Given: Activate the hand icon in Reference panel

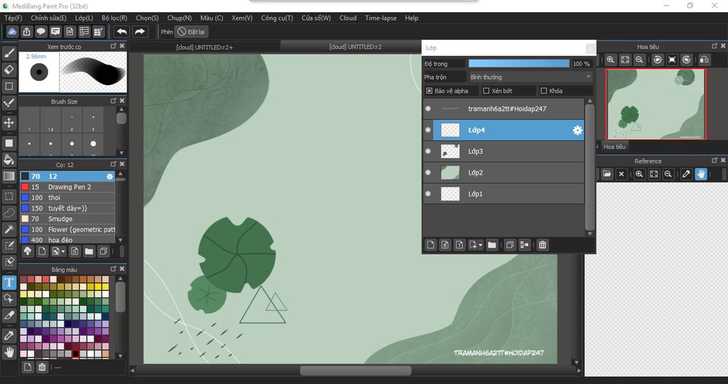Looking at the screenshot, I should [x=700, y=174].
